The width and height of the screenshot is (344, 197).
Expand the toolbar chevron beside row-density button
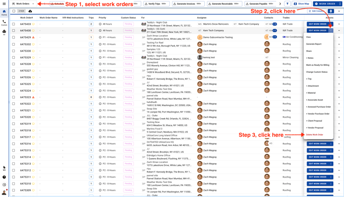pos(339,11)
